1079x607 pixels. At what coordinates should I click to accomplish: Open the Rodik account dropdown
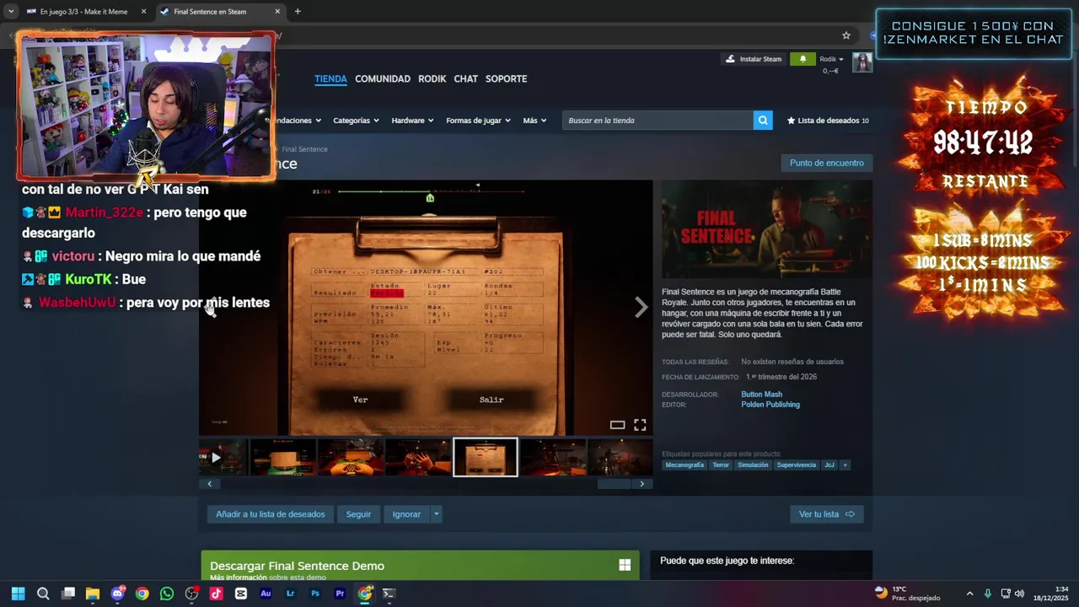(831, 59)
